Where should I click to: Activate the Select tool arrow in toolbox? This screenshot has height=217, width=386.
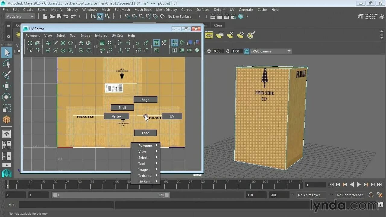7,53
